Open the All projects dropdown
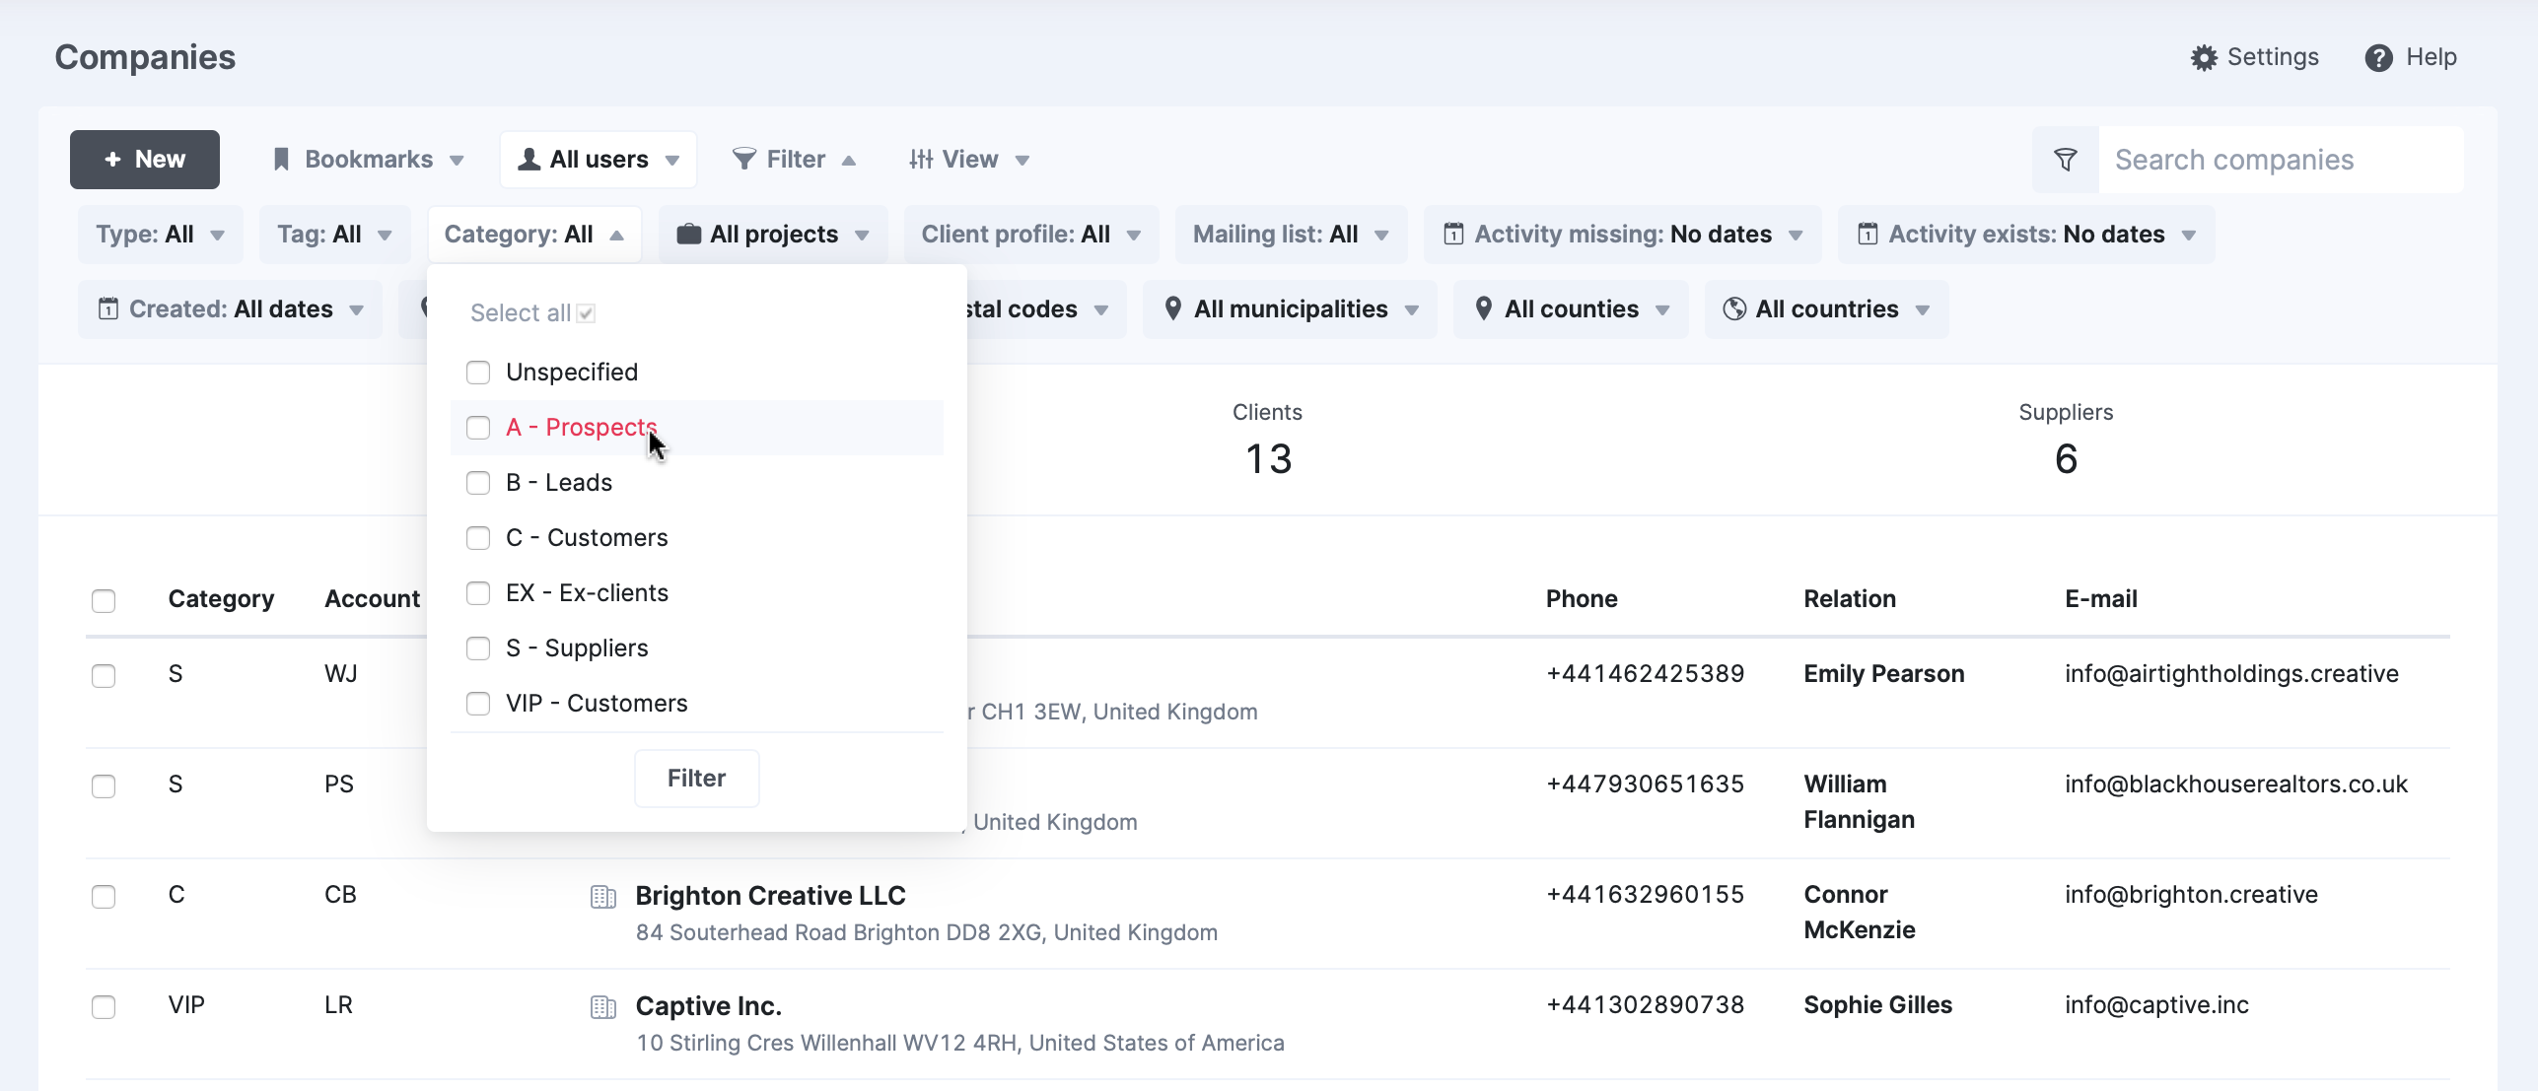Image resolution: width=2538 pixels, height=1091 pixels. point(773,235)
